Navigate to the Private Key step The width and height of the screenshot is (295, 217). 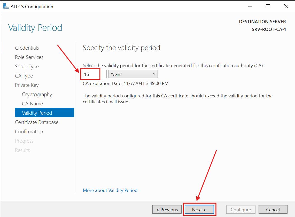coord(27,85)
